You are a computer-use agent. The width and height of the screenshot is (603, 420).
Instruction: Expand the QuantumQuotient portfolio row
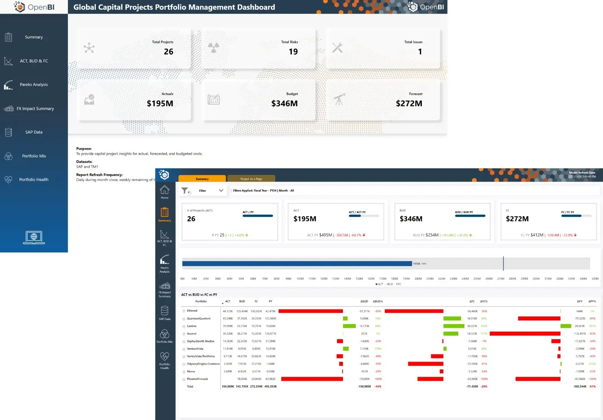184,319
